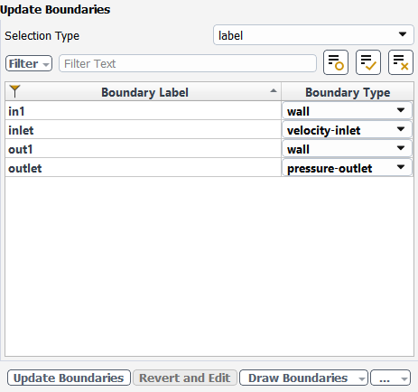Screen dimensions: 418x392
Task: Open pressure-outlet type dropdown for outlet
Action: tap(347, 168)
